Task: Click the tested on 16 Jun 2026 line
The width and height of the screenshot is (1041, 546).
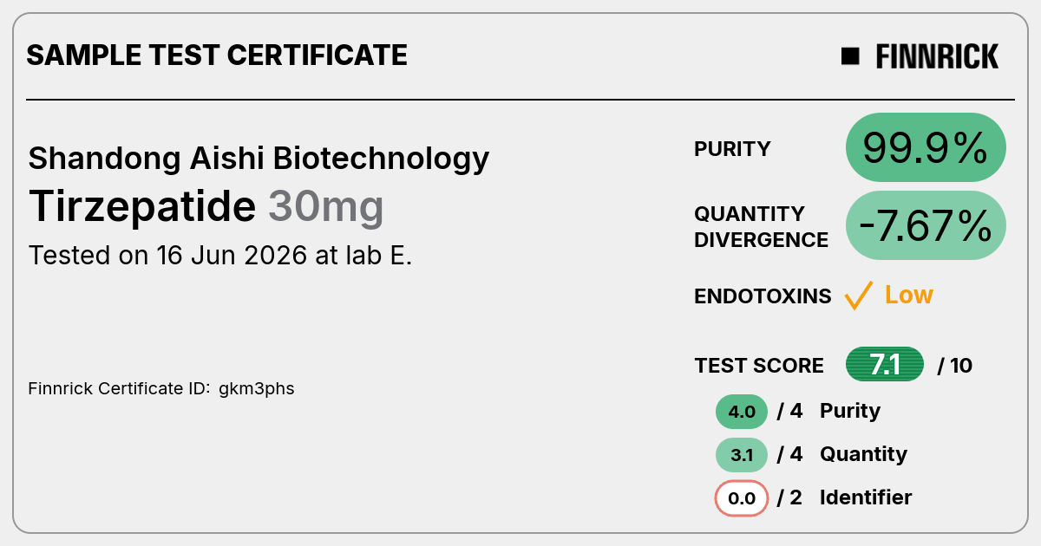Action: 220,256
